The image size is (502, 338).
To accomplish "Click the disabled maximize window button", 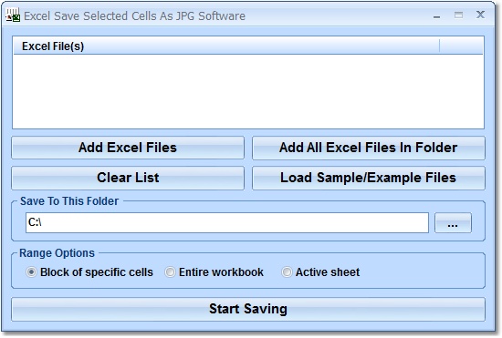I will (458, 15).
